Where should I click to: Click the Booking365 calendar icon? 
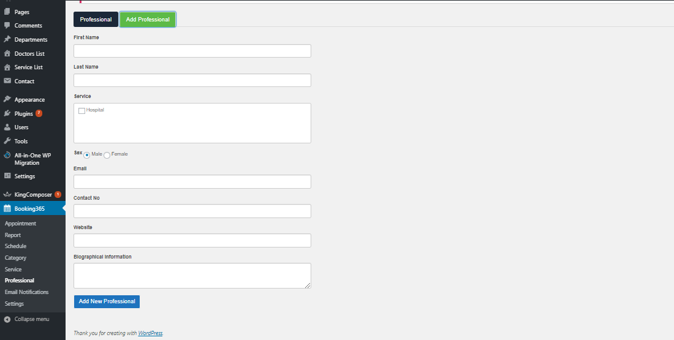pos(7,208)
